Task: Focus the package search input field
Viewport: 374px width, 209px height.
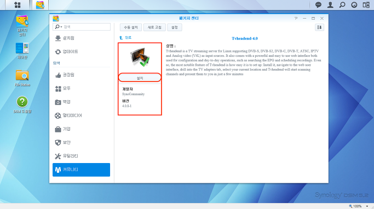Action: tap(82, 27)
